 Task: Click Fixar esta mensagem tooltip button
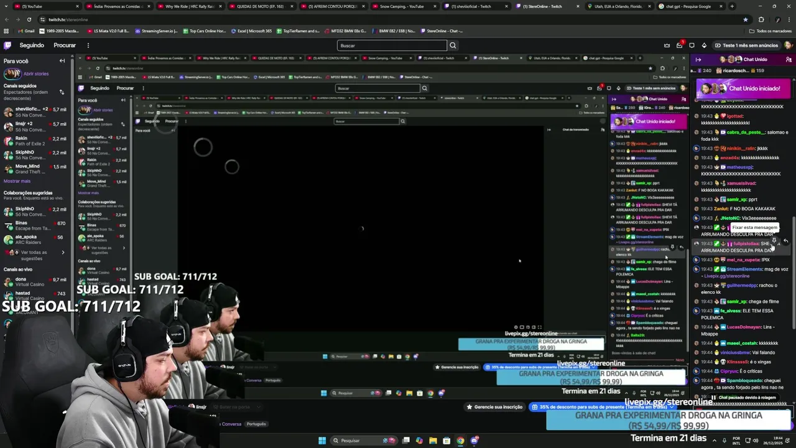point(754,228)
